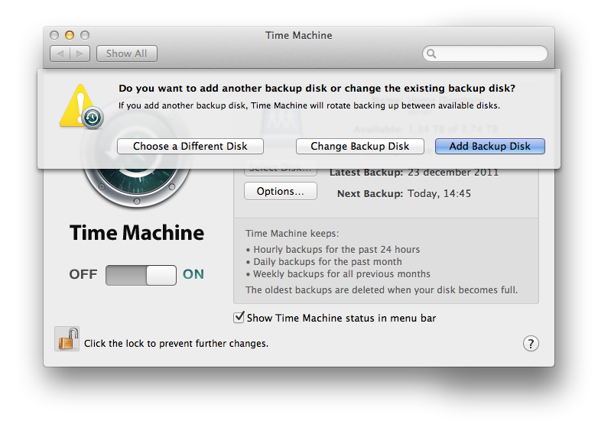The width and height of the screenshot is (598, 427).
Task: Click the yellow minimize window button
Action: point(70,35)
